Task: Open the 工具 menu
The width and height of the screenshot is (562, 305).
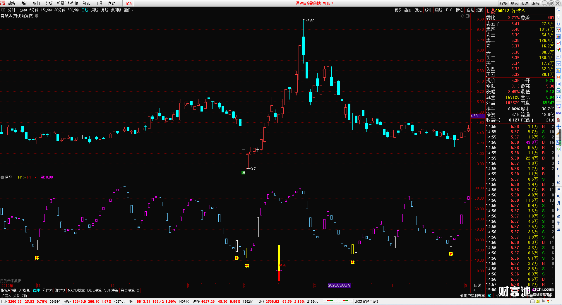Action: coord(99,3)
